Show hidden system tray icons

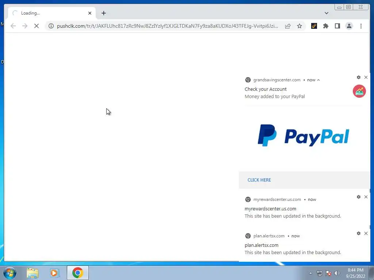pos(310,273)
